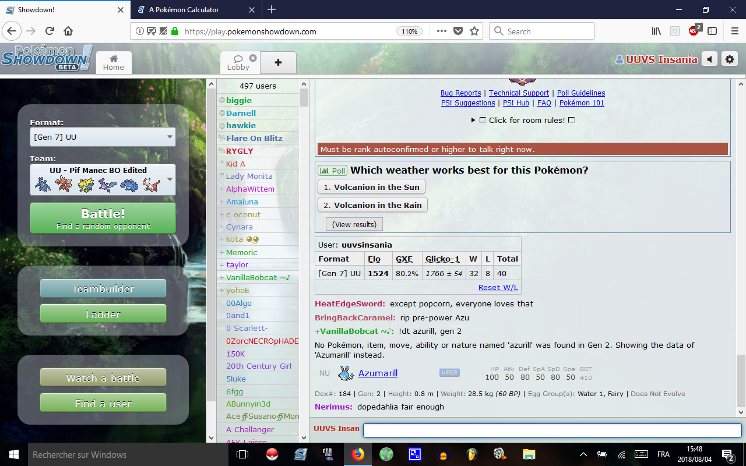Tick the left checkbox beside room rules
Viewport: 746px width, 466px height.
click(483, 120)
